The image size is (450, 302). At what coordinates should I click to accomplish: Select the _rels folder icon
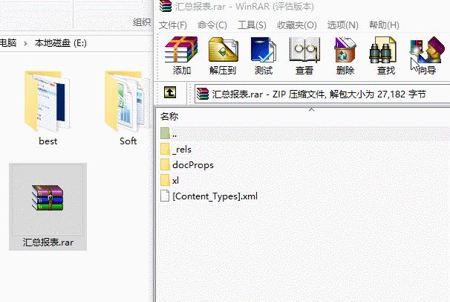click(x=165, y=150)
